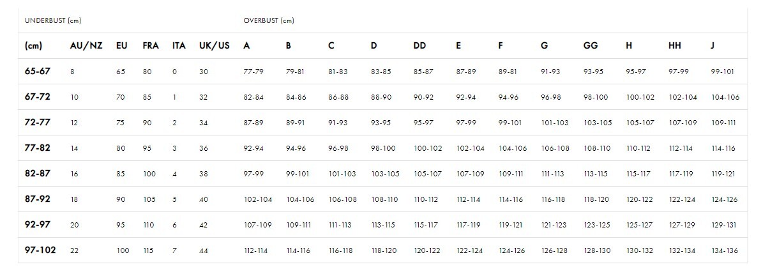
Task: Click the ITA column header
Action: [x=179, y=46]
